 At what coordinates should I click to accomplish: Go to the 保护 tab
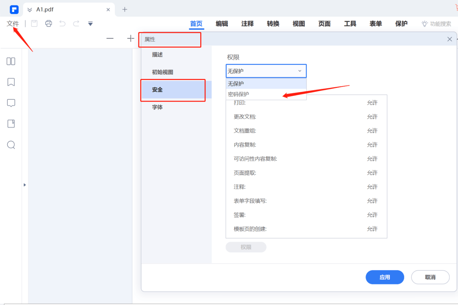tap(402, 24)
